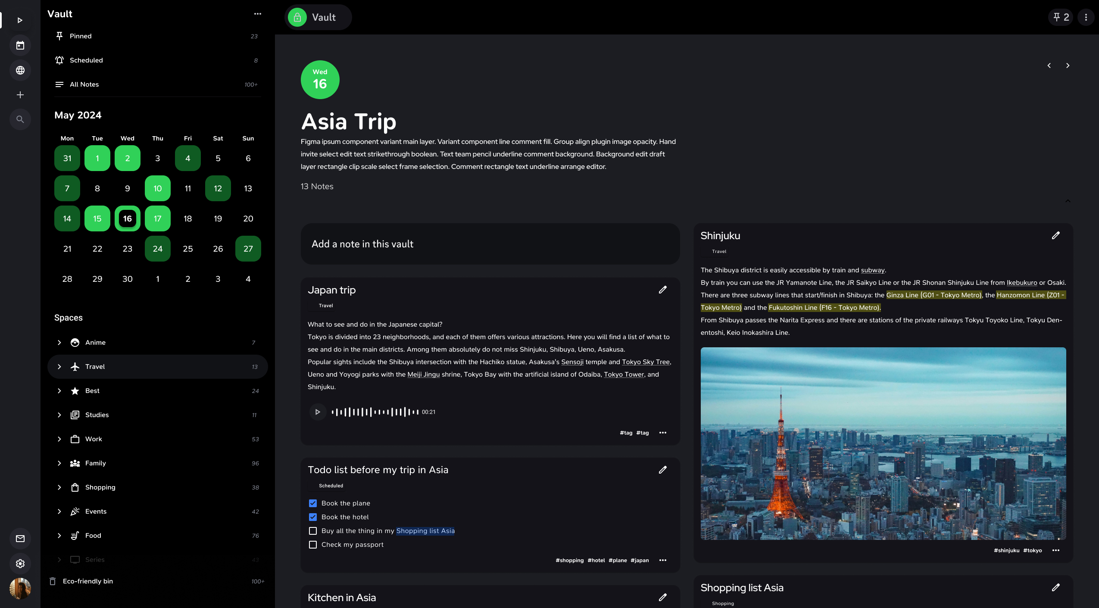Select the Work space row
The width and height of the screenshot is (1099, 608).
click(158, 439)
